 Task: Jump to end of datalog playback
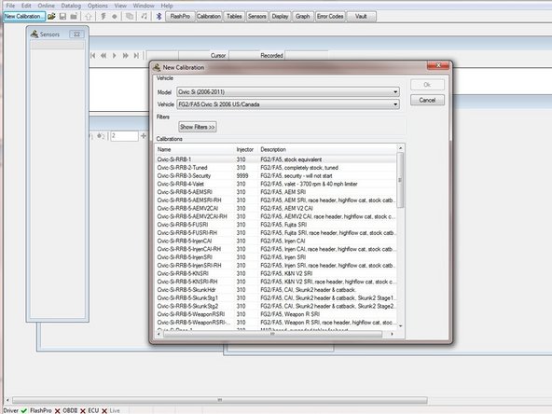point(136,56)
